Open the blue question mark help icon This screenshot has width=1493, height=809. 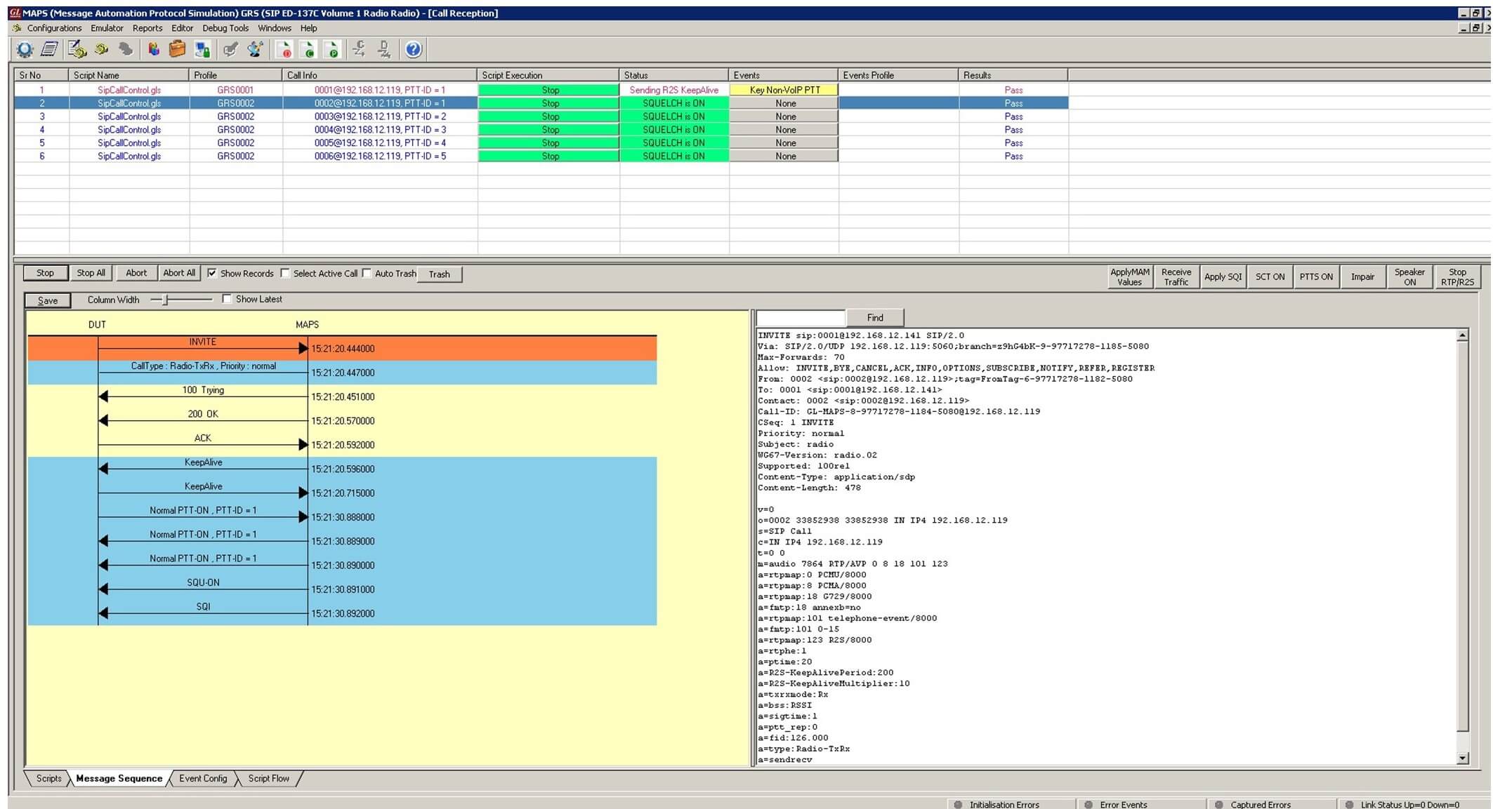[414, 49]
